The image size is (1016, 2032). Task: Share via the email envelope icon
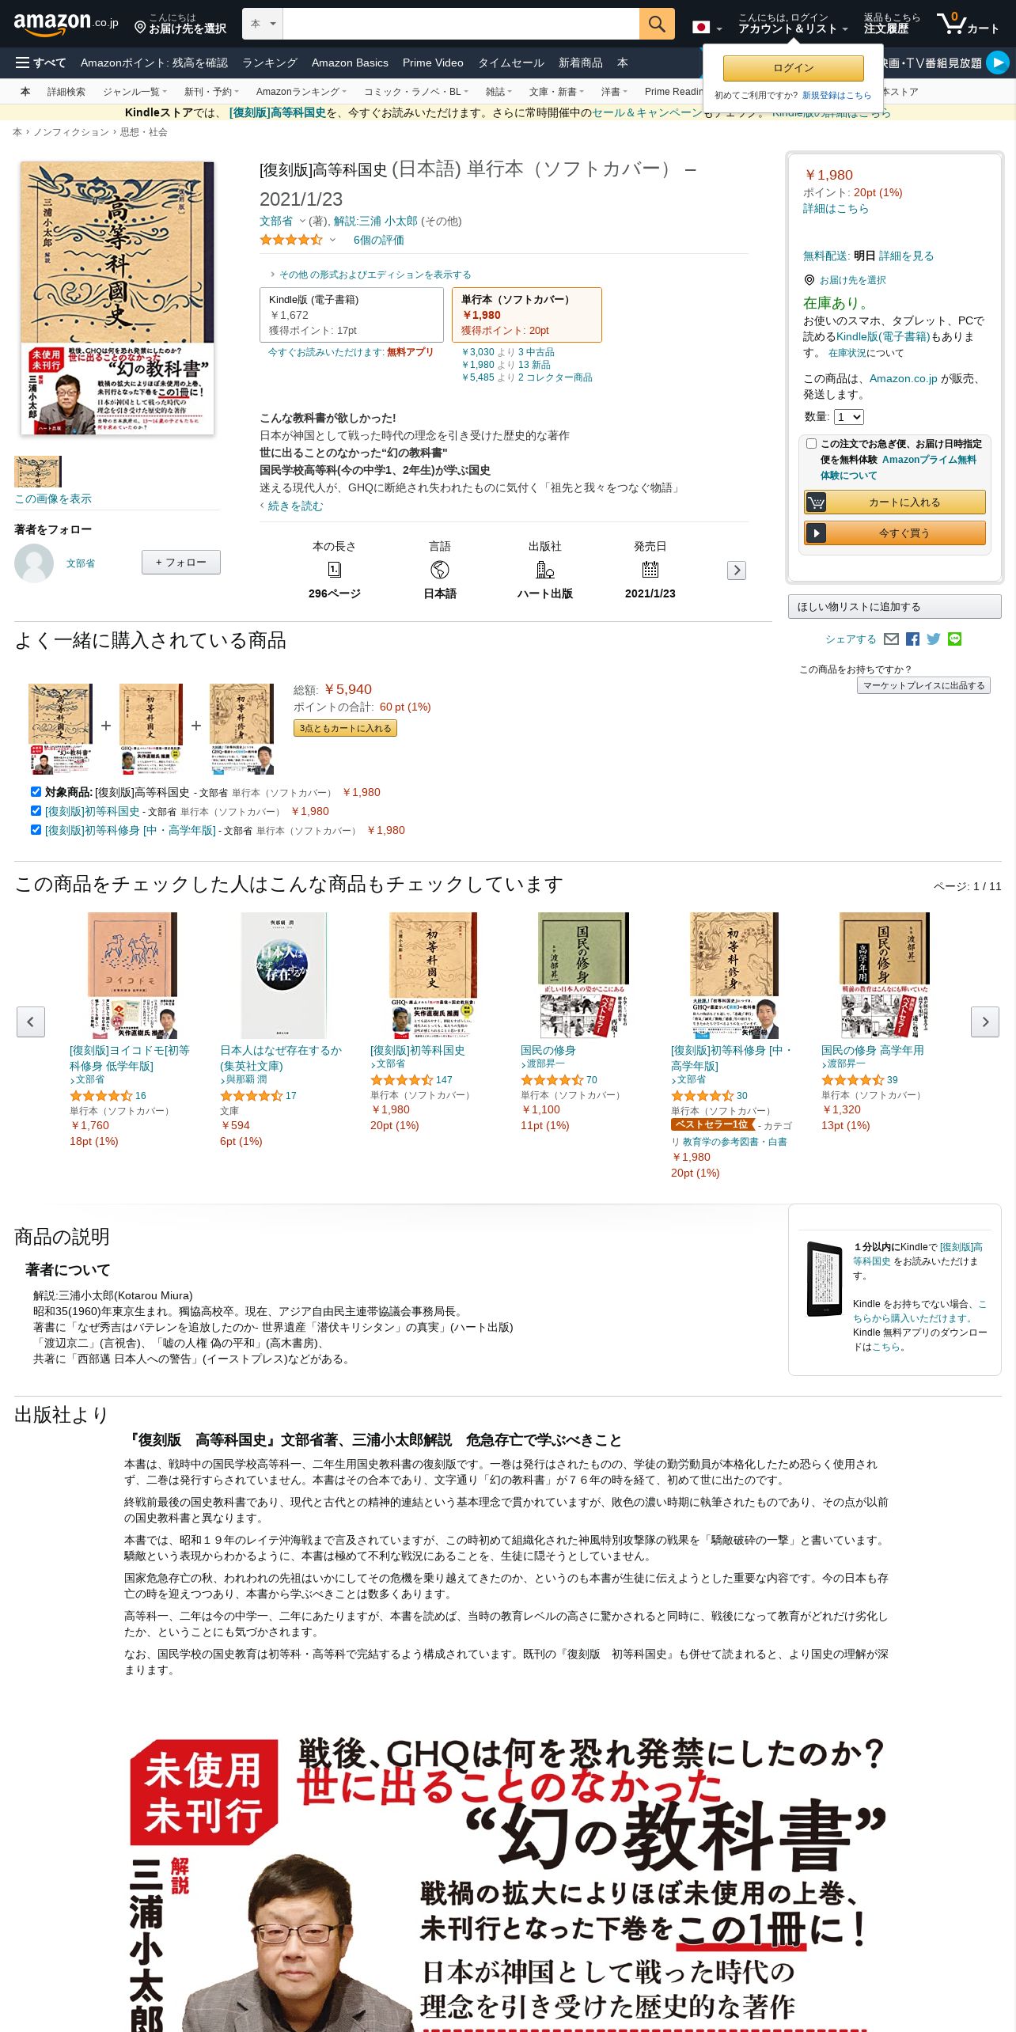click(891, 639)
